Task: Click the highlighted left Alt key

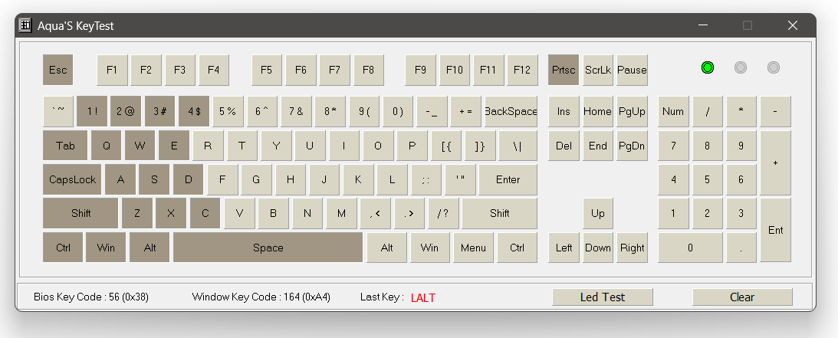Action: pos(150,248)
